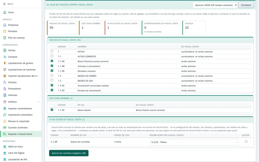Viewport: 259px width, 162px height.
Task: Go to Plan de cuentas in the sidebar
Action: [x=21, y=38]
